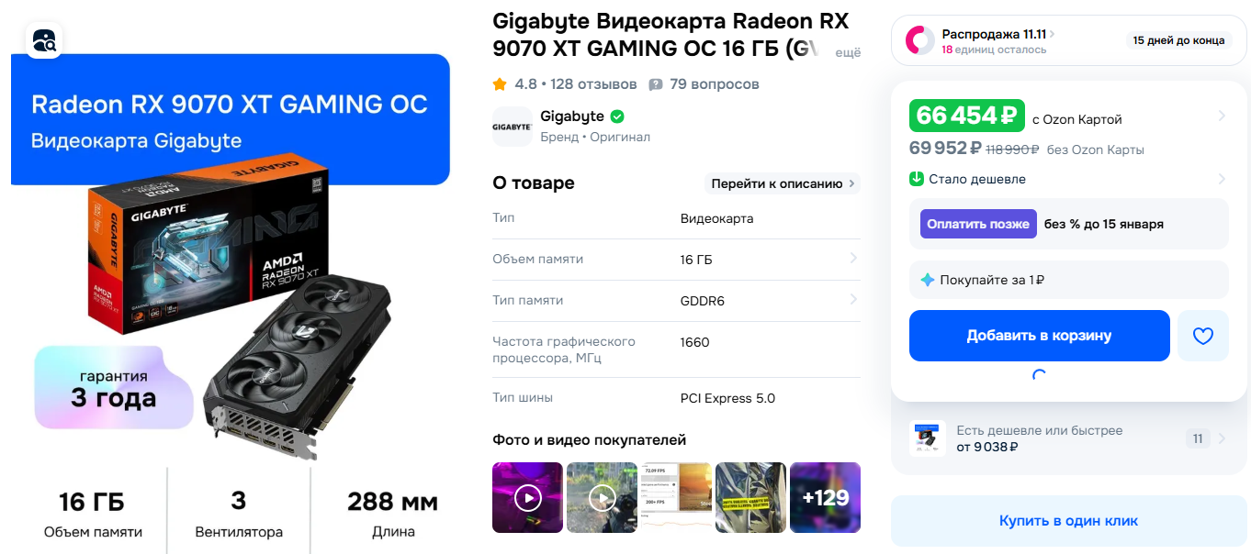Open the '+129' customer photos thumbnail
Viewport: 1251px width, 554px height.
click(x=825, y=497)
